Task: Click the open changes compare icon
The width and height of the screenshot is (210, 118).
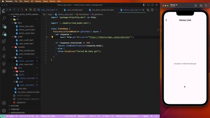Action: (148, 10)
